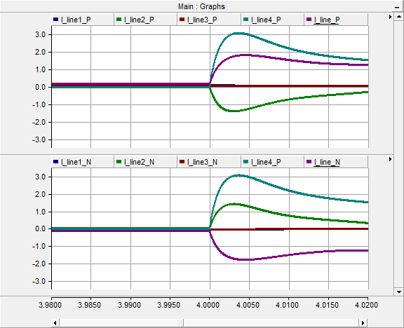
Task: Expand the top graph's legend arrow
Action: click(390, 17)
